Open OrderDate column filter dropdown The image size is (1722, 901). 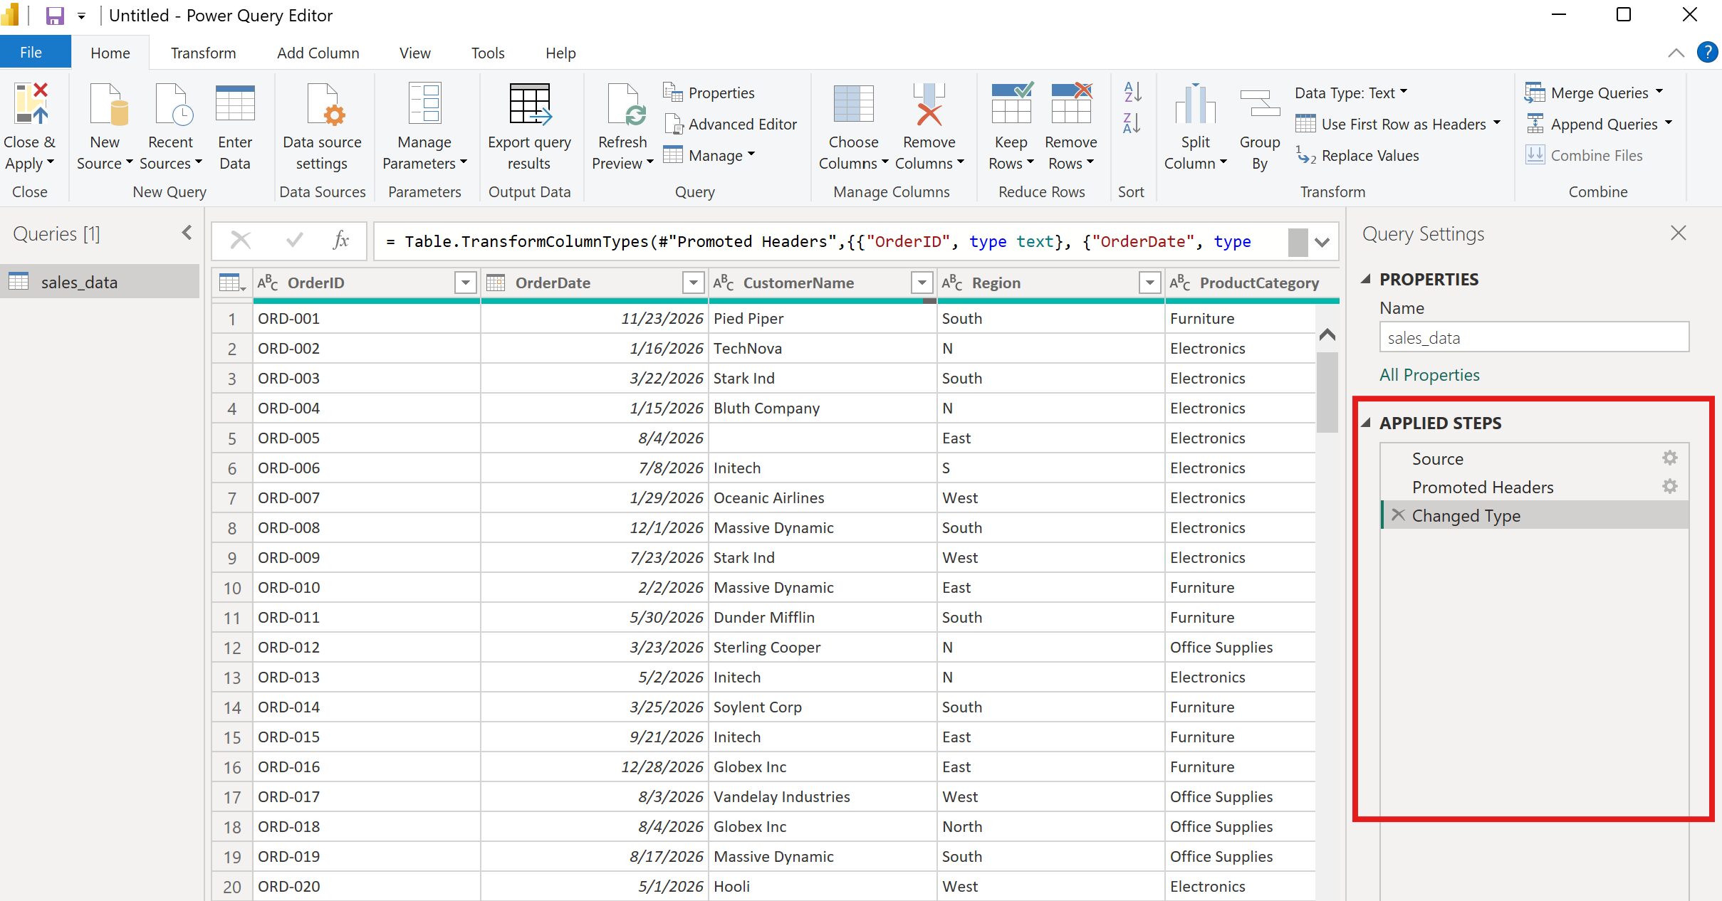pos(693,283)
